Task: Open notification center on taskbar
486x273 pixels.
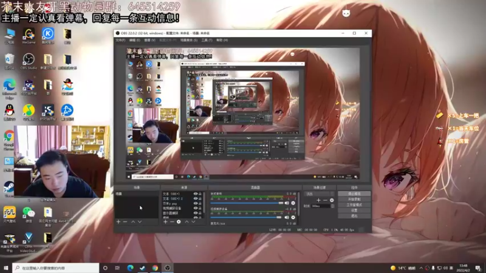Action: 478,268
